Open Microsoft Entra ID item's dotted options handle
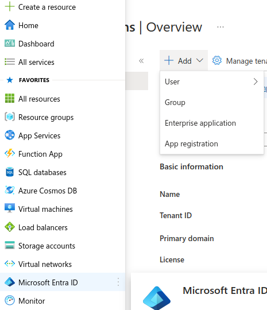This screenshot has width=267, height=310. pyautogui.click(x=118, y=282)
